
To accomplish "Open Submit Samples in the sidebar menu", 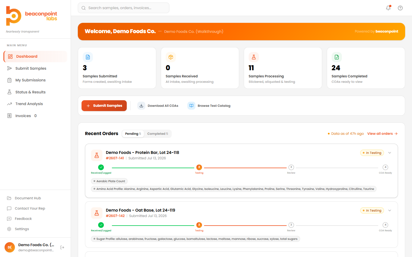I will [35, 68].
